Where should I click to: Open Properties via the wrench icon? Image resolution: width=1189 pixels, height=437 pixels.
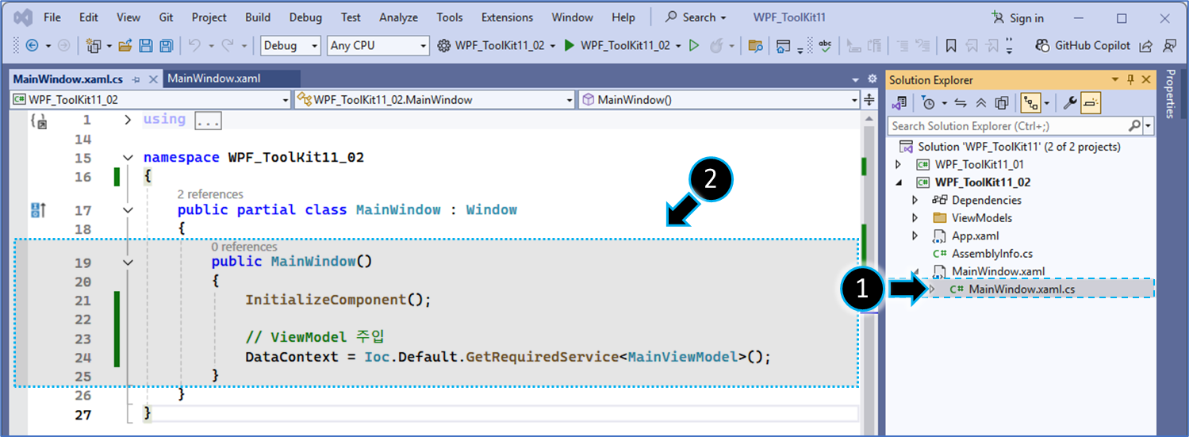tap(1069, 103)
